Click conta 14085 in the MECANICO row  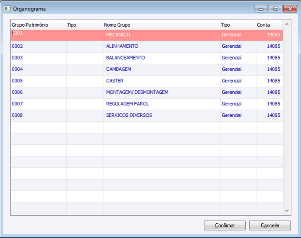click(274, 35)
